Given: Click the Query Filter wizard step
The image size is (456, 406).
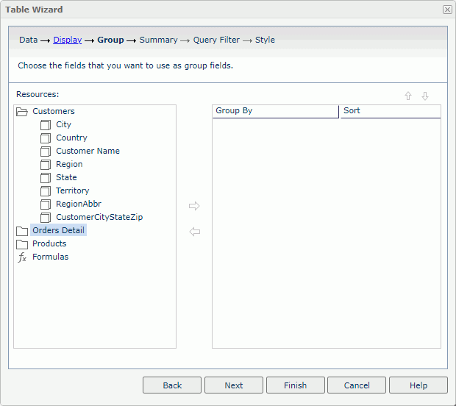Looking at the screenshot, I should (x=216, y=40).
